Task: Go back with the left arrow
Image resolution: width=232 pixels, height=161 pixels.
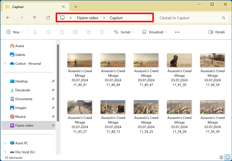Action: tap(8, 18)
